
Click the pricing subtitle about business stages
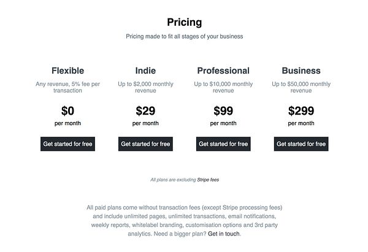tap(184, 36)
